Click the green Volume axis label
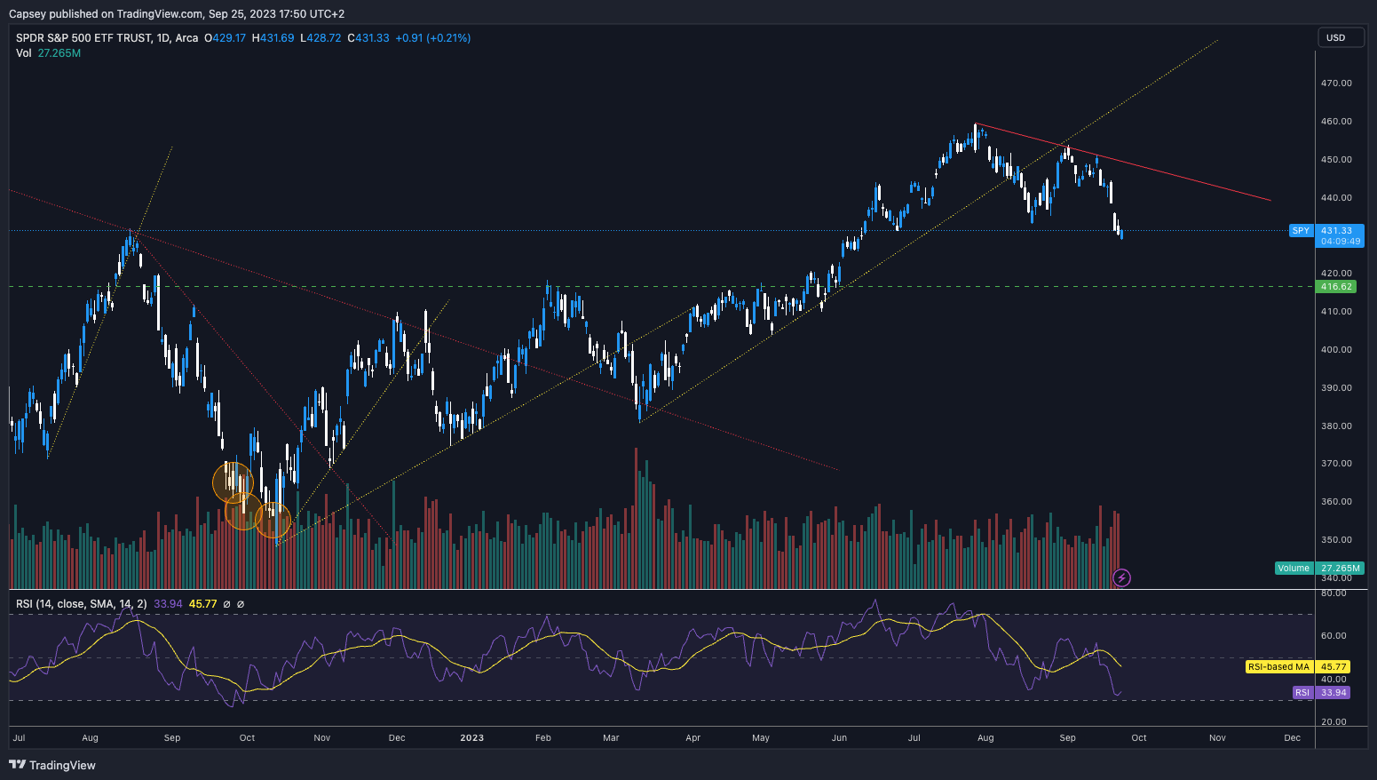The image size is (1377, 780). click(x=1294, y=569)
